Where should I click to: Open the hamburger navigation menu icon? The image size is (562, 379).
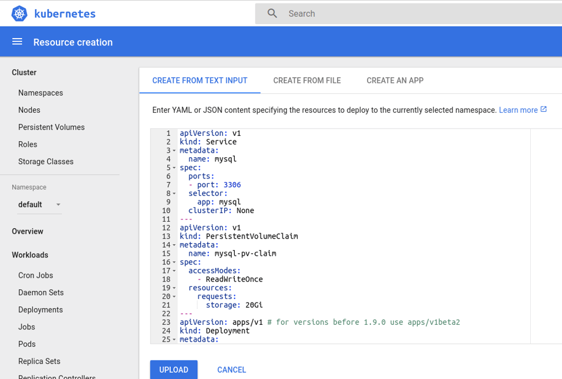pyautogui.click(x=17, y=41)
